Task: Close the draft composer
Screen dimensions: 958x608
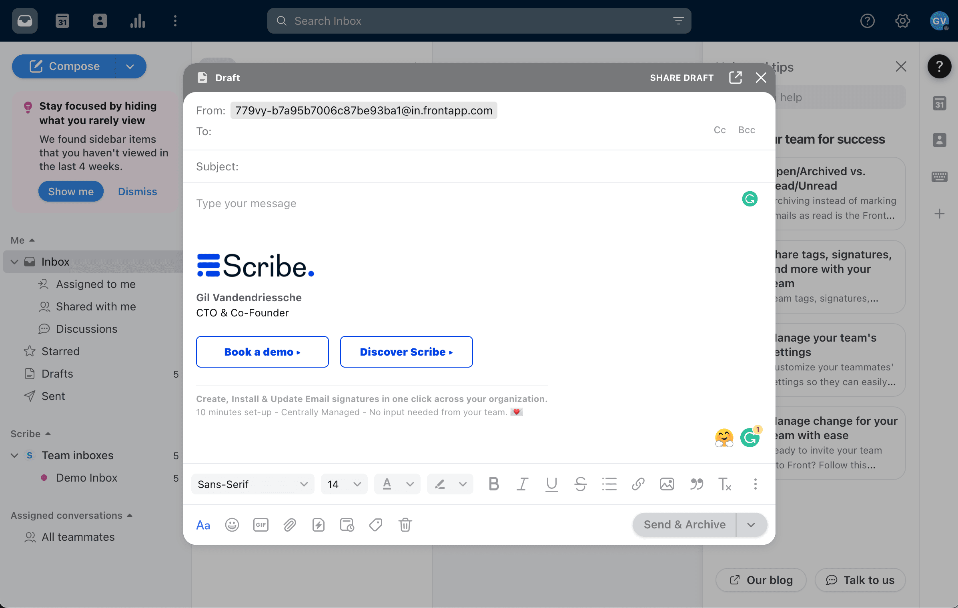Action: click(x=761, y=78)
